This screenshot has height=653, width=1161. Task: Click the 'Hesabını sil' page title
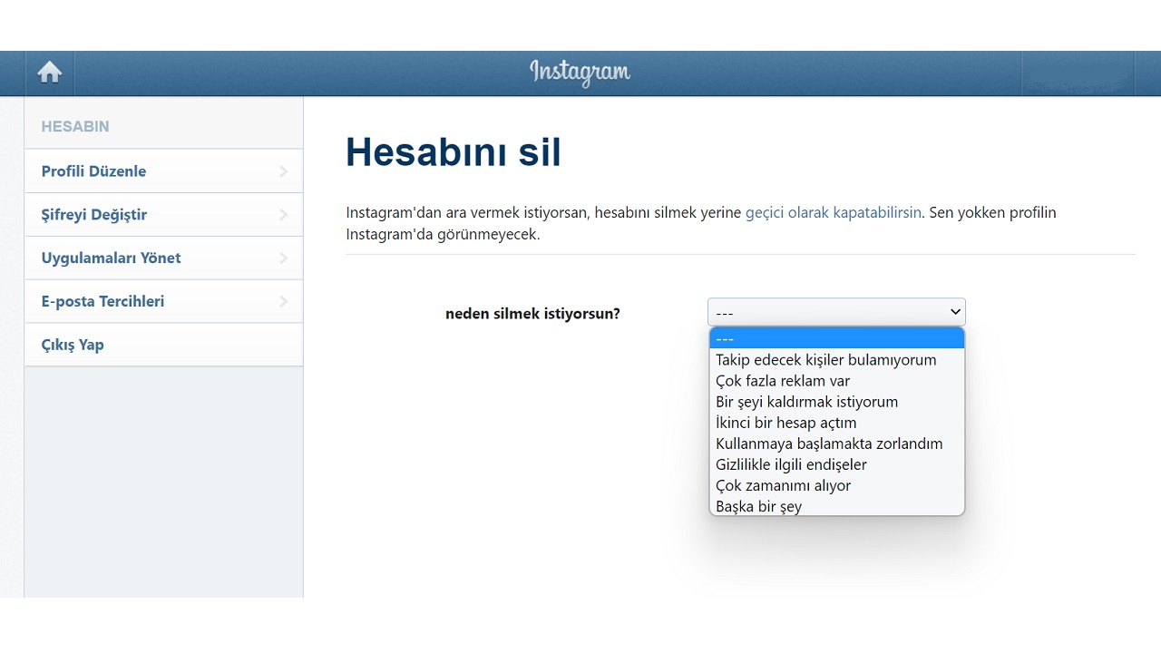tap(454, 152)
